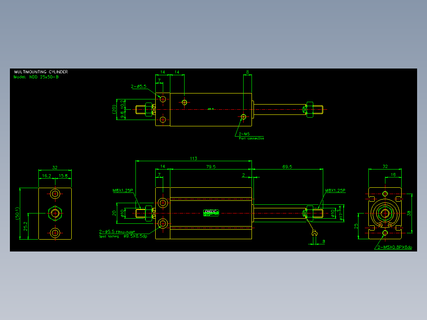Click the "2-M5" port callout text
Viewport: 427px width, 320px height.
[244, 134]
